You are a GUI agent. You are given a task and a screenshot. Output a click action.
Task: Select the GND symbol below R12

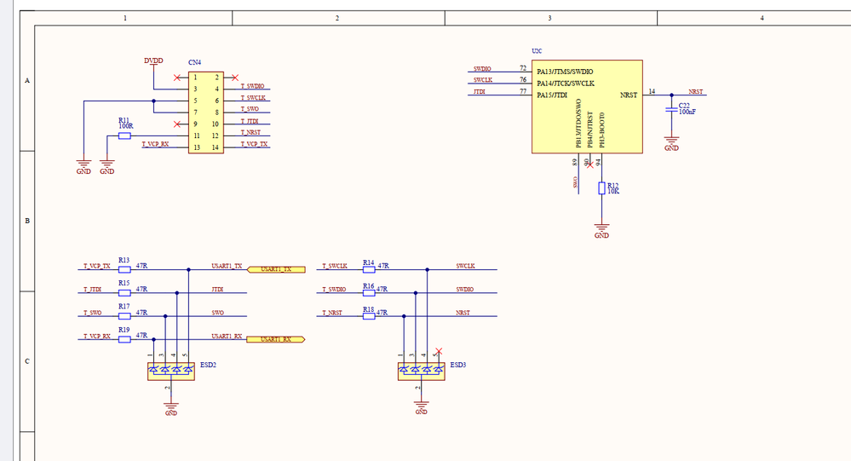pyautogui.click(x=601, y=231)
